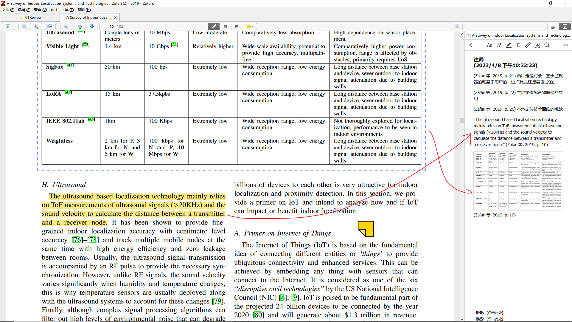Toggle the notes pane view button
This screenshot has width=572, height=322.
(565, 27)
